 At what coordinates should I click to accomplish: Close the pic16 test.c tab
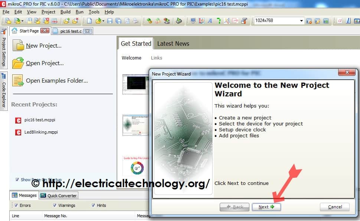click(88, 31)
